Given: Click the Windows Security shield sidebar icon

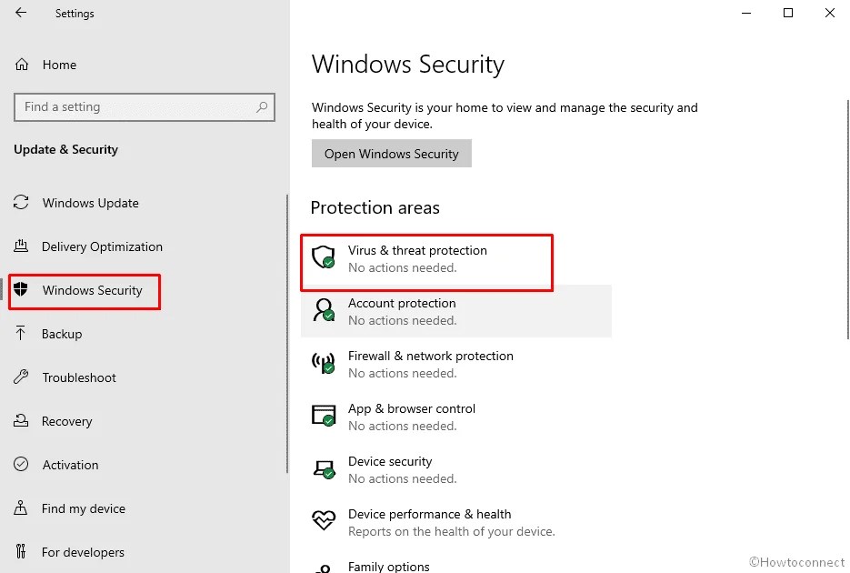Looking at the screenshot, I should 21,290.
